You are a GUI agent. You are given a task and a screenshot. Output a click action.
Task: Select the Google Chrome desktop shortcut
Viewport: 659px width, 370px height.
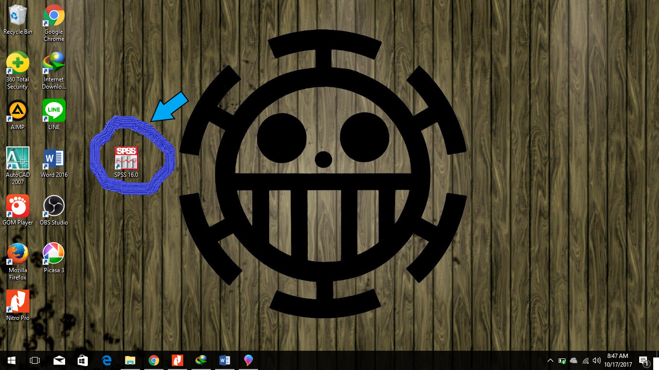[x=54, y=23]
